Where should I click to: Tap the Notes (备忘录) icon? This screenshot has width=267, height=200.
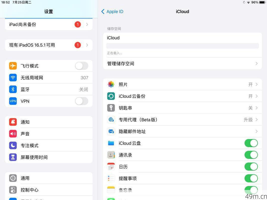111,190
